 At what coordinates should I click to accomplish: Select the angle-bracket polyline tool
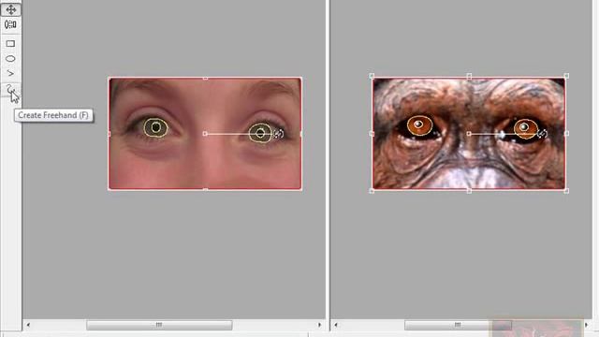(x=10, y=73)
